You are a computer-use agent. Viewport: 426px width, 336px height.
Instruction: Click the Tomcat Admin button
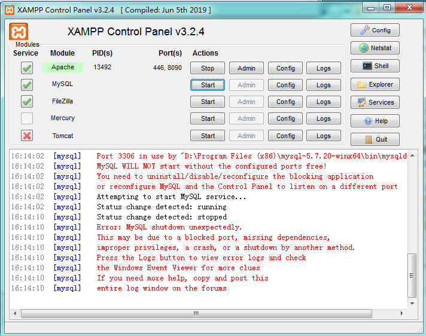click(247, 136)
